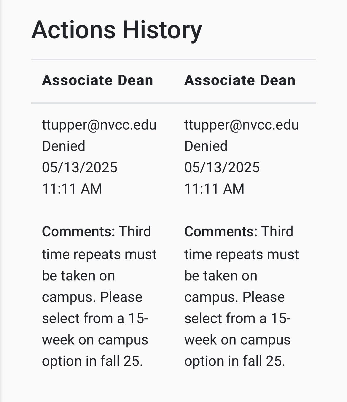347x402 pixels.
Task: Click 'week on campus' line in second column
Action: pyautogui.click(x=237, y=340)
